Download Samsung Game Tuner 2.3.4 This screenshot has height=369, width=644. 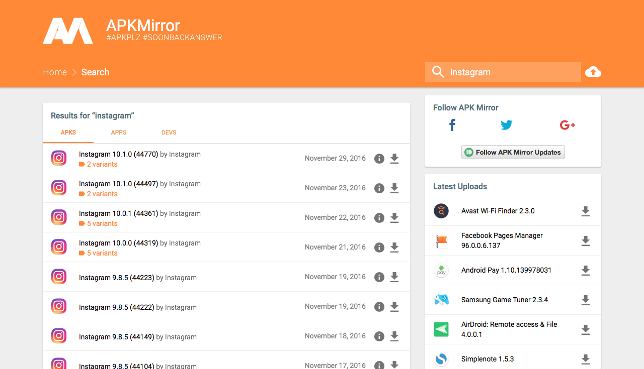(x=585, y=300)
